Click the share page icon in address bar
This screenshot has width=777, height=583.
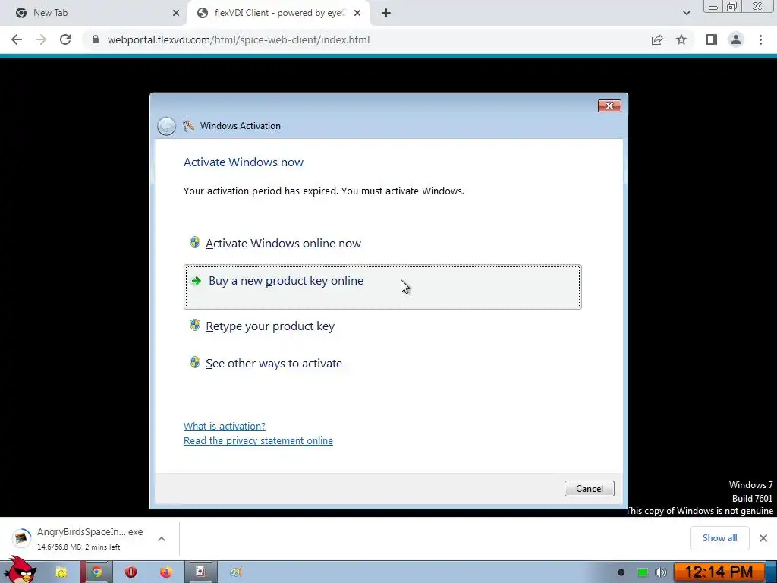[657, 39]
